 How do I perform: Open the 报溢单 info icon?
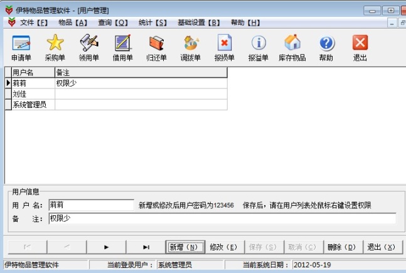pos(258,48)
